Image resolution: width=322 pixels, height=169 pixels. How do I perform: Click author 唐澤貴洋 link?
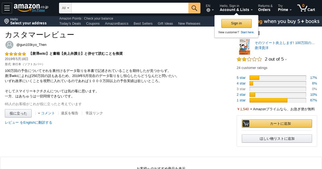point(261,48)
